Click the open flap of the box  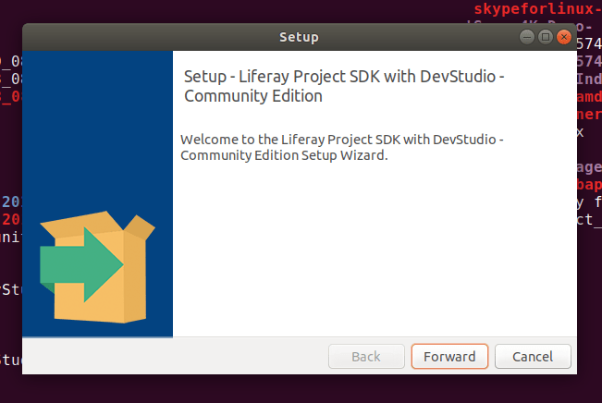coord(141,226)
